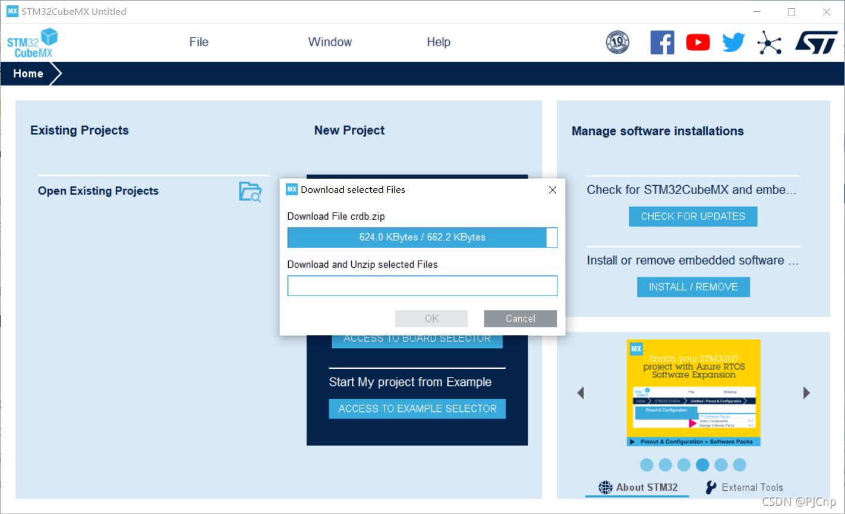Click the wrench icon beside External Tools
845x514 pixels.
pyautogui.click(x=711, y=487)
